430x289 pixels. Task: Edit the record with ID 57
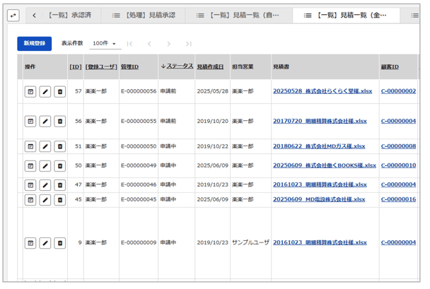(x=45, y=91)
